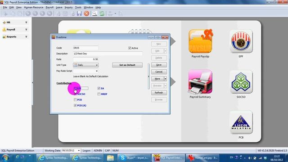Open the Leave menu
Screen dimensions: 288x162
point(59,7)
